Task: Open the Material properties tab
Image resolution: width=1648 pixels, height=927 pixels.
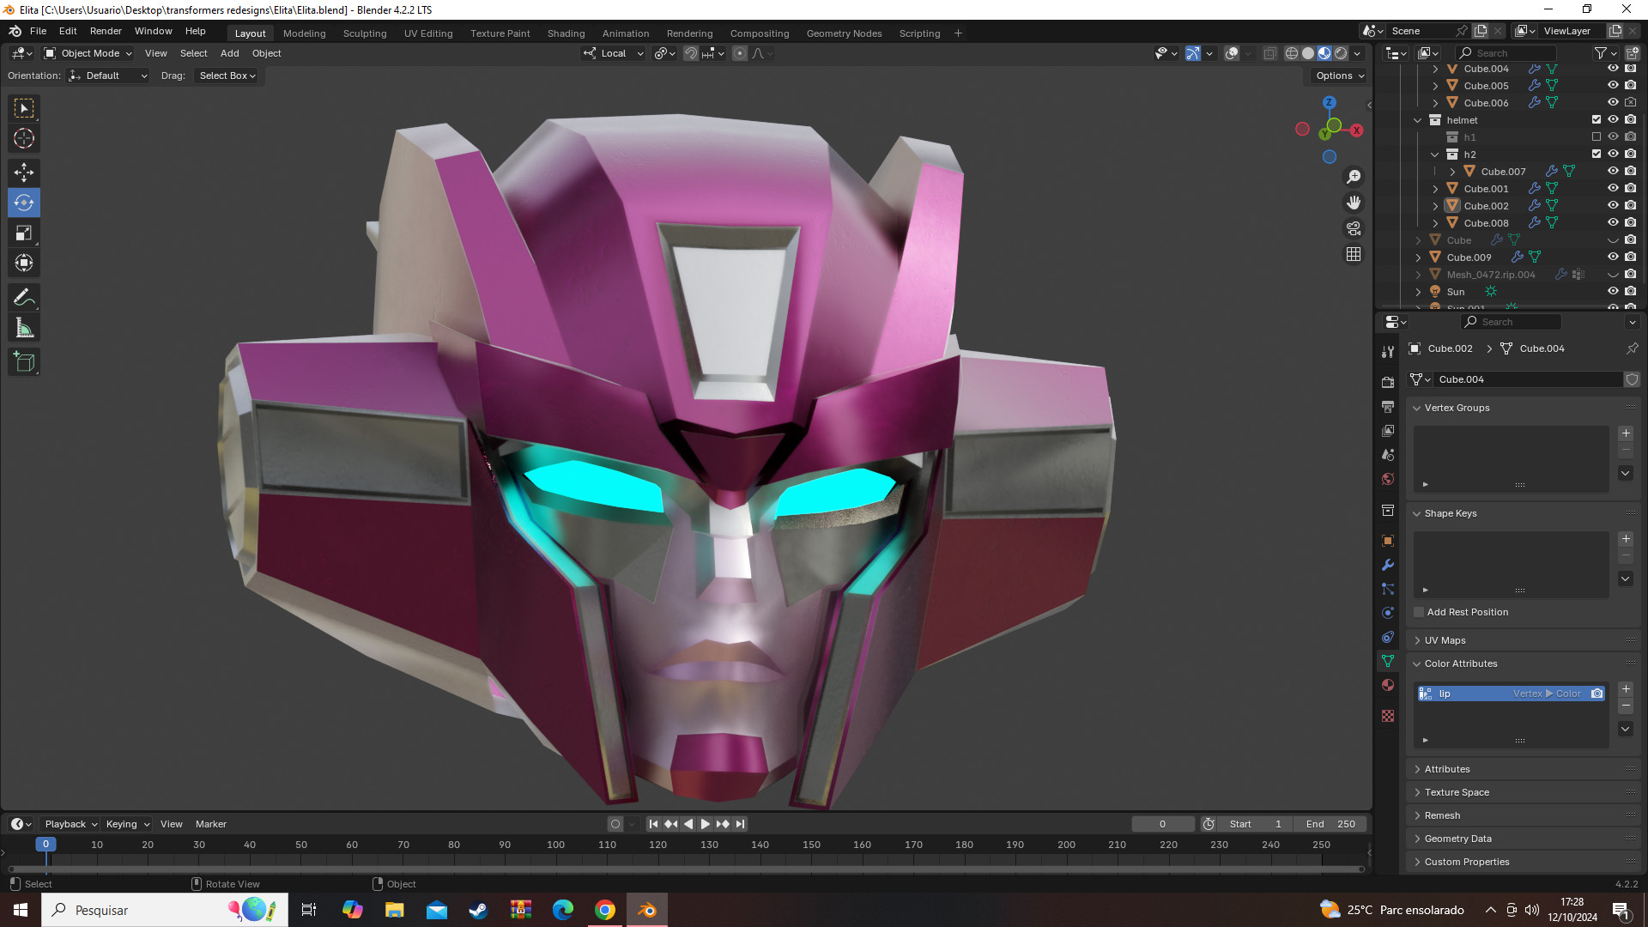Action: point(1388,685)
